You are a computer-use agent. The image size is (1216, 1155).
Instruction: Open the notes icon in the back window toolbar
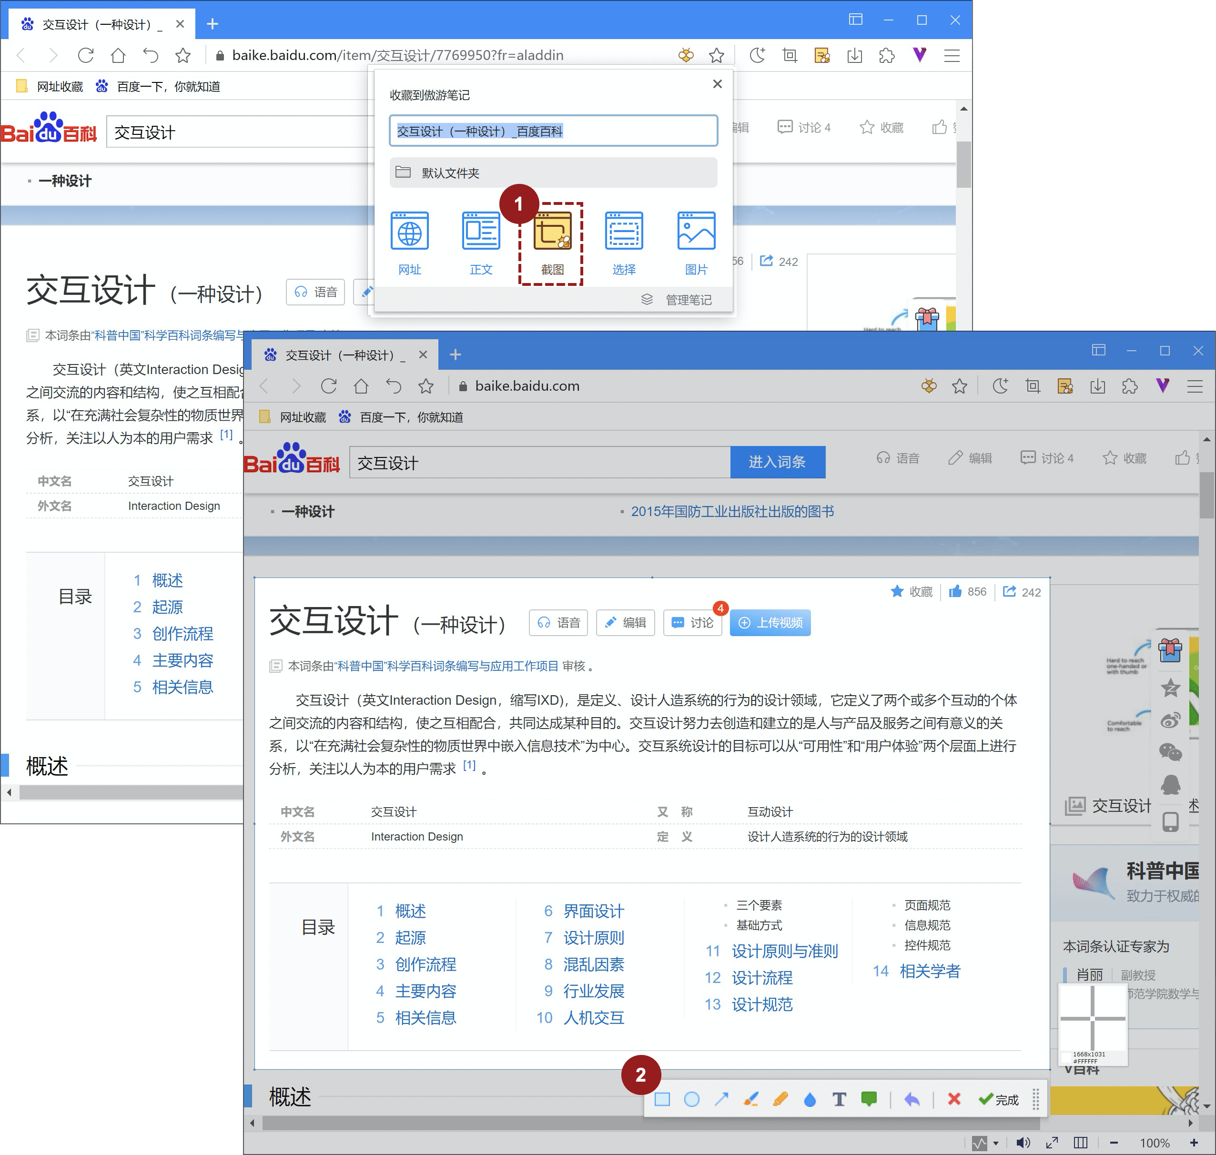pos(822,55)
